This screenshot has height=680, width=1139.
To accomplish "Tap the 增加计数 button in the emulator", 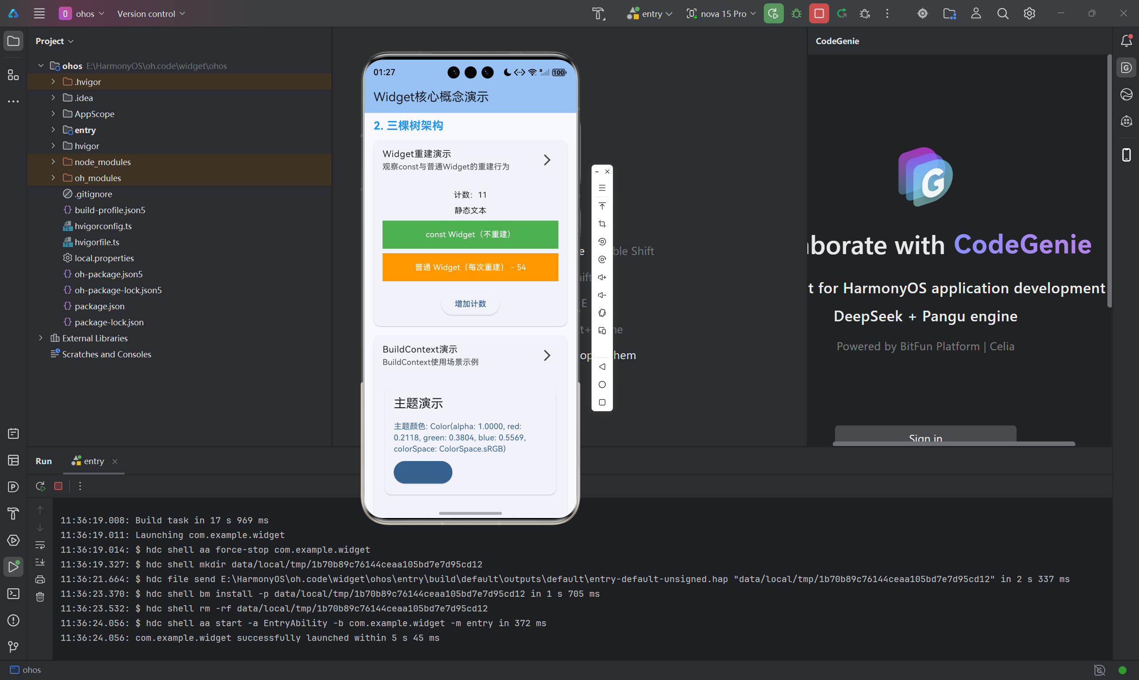I will [470, 304].
